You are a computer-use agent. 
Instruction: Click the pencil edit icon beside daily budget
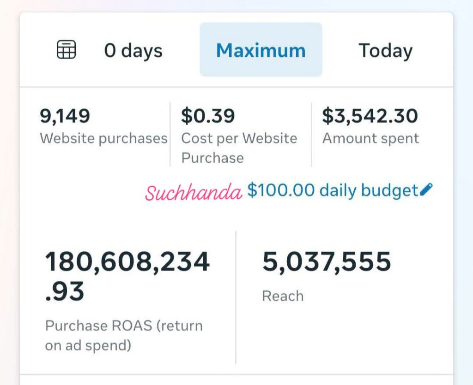coord(426,189)
